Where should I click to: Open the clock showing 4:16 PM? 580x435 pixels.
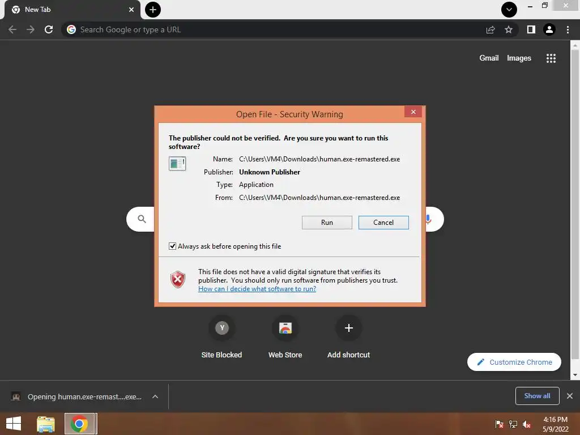click(556, 424)
